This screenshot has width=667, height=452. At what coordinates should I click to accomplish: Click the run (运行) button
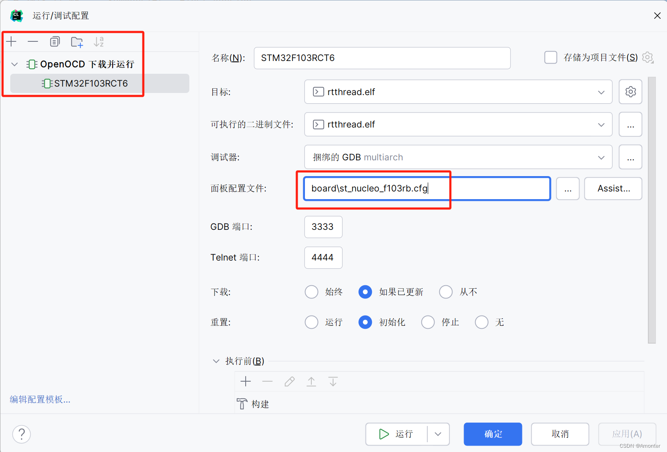(397, 434)
